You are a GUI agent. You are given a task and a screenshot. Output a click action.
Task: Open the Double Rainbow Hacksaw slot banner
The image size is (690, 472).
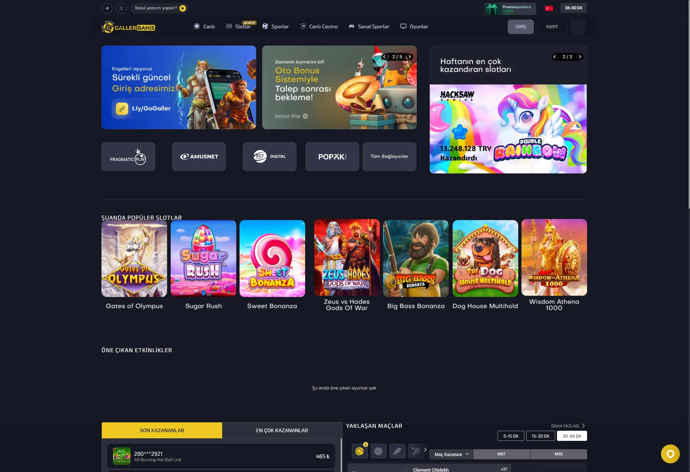[508, 129]
